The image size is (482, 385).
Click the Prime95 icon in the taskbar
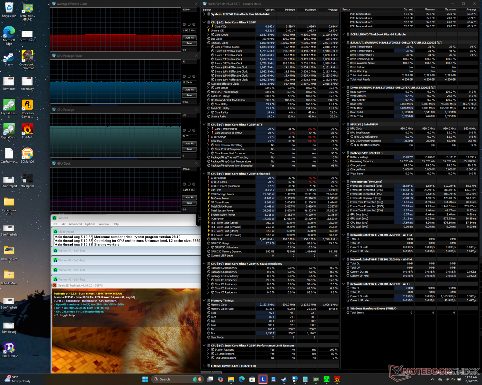pos(326,379)
